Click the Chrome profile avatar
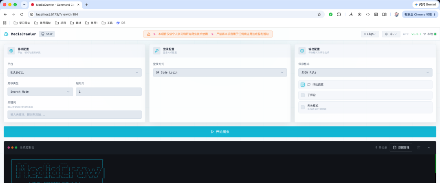The width and height of the screenshot is (440, 183). [396, 14]
